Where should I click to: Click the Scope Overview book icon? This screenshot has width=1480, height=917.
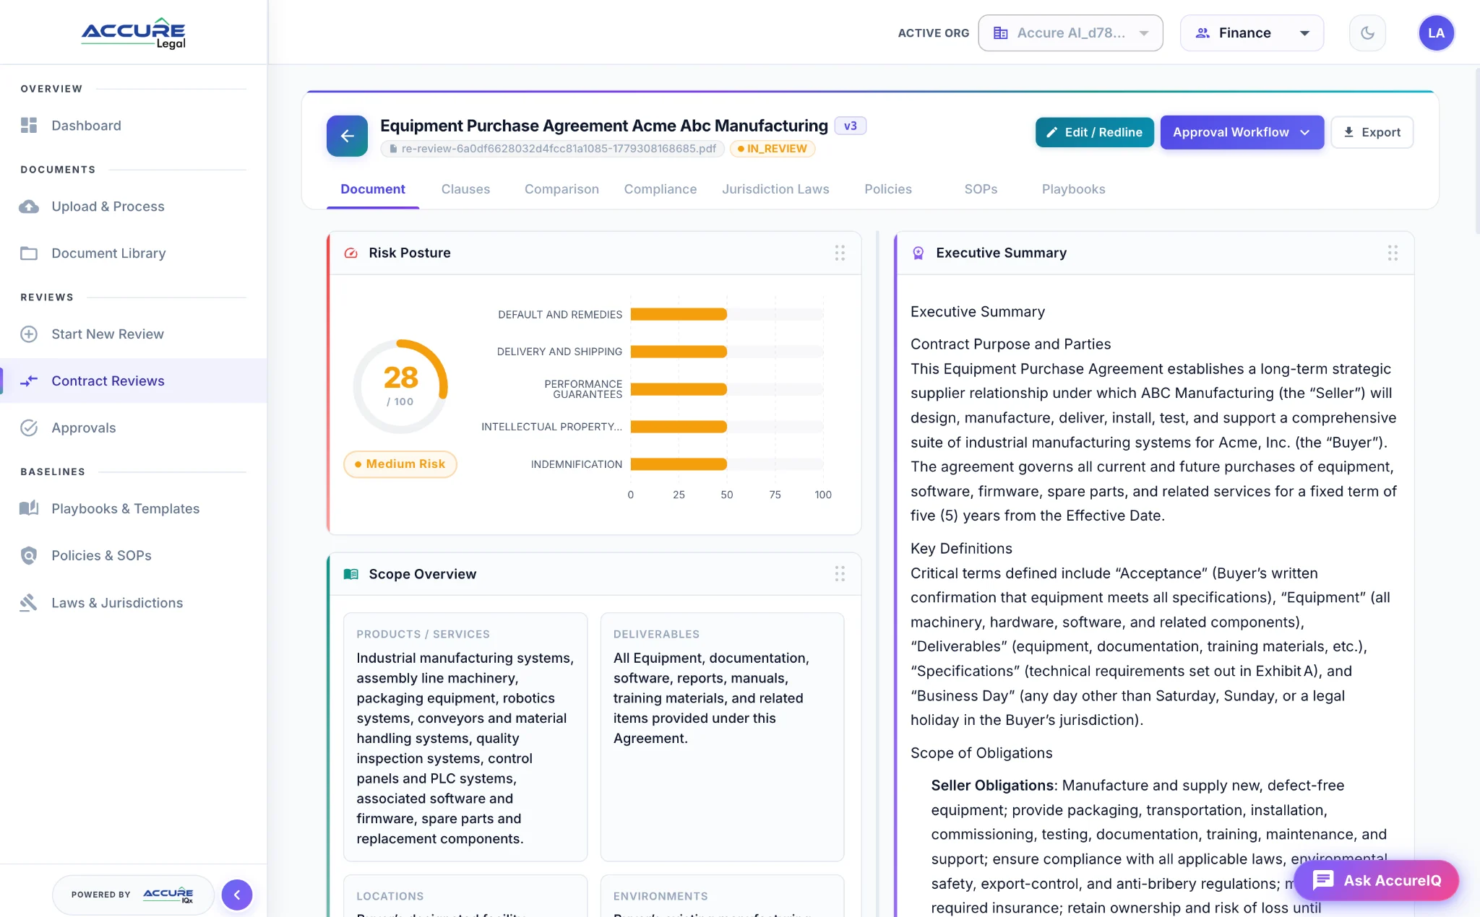[x=351, y=574]
